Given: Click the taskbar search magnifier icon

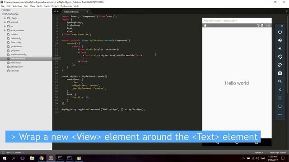Looking at the screenshot, I should pyautogui.click(x=14, y=158).
